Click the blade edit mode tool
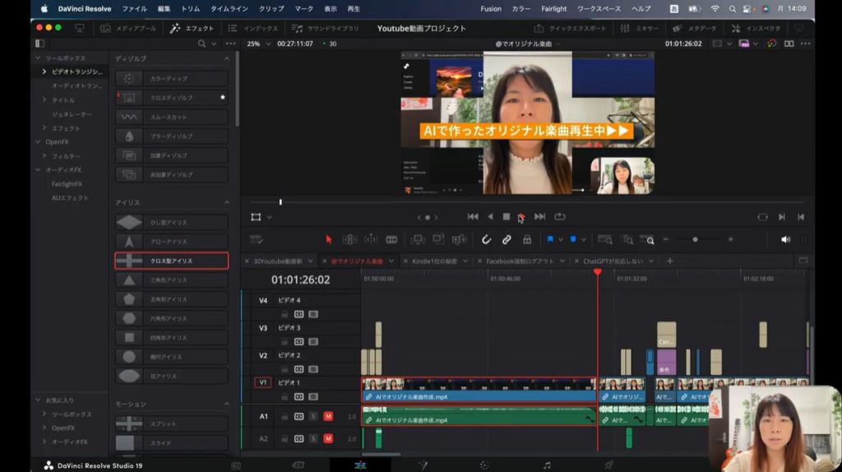The height and width of the screenshot is (472, 842). [x=391, y=239]
